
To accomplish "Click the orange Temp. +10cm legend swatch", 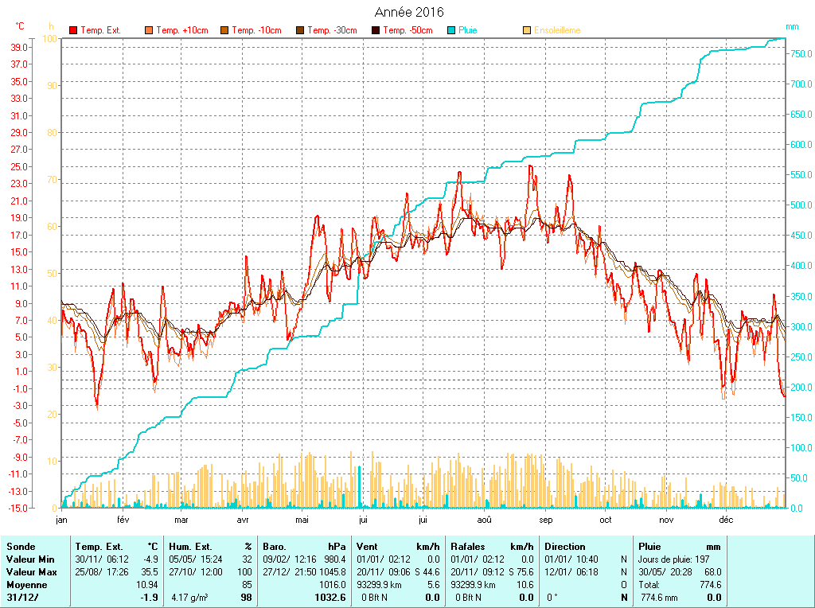I will coord(149,30).
